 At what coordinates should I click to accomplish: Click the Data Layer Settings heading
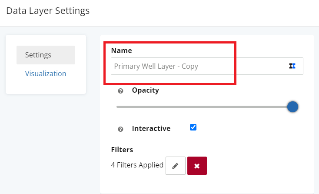pyautogui.click(x=48, y=11)
